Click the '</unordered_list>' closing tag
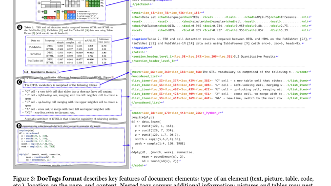This screenshot has height=186, width=331. point(146,103)
